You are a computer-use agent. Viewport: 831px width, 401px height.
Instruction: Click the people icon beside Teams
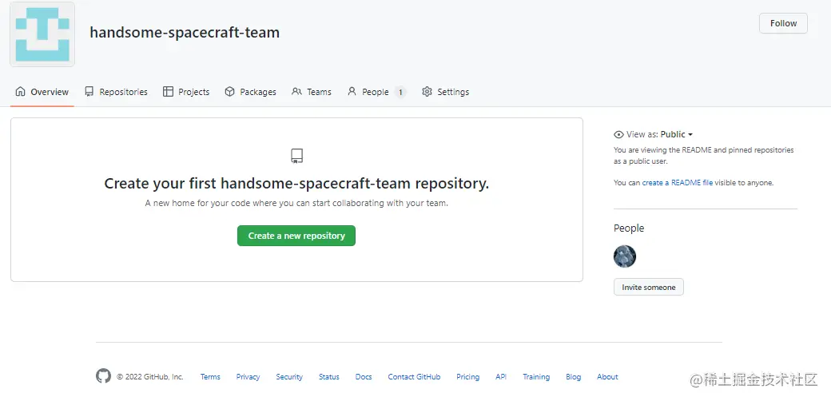296,92
